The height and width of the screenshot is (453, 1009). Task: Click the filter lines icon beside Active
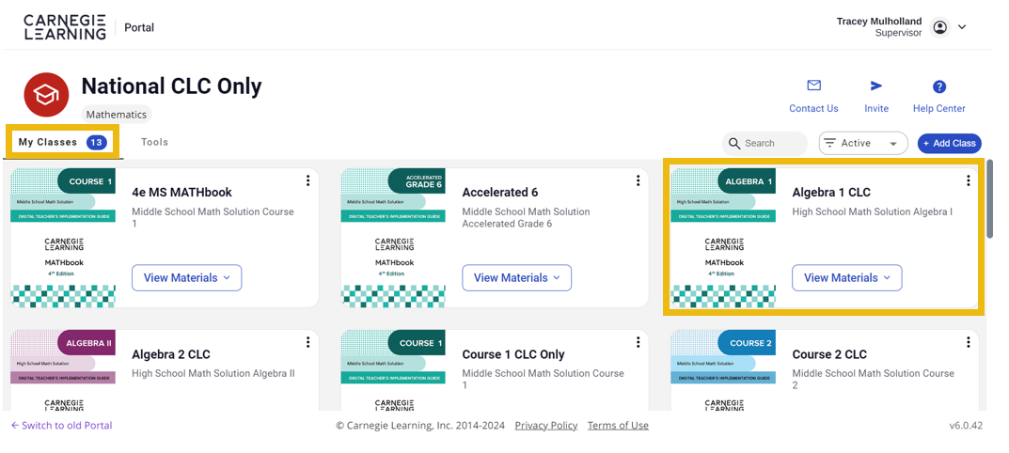click(830, 143)
